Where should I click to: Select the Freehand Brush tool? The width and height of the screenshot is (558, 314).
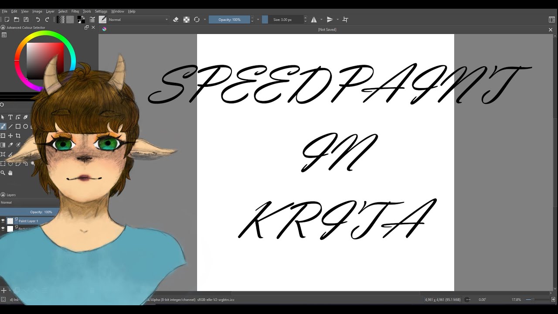pos(3,126)
